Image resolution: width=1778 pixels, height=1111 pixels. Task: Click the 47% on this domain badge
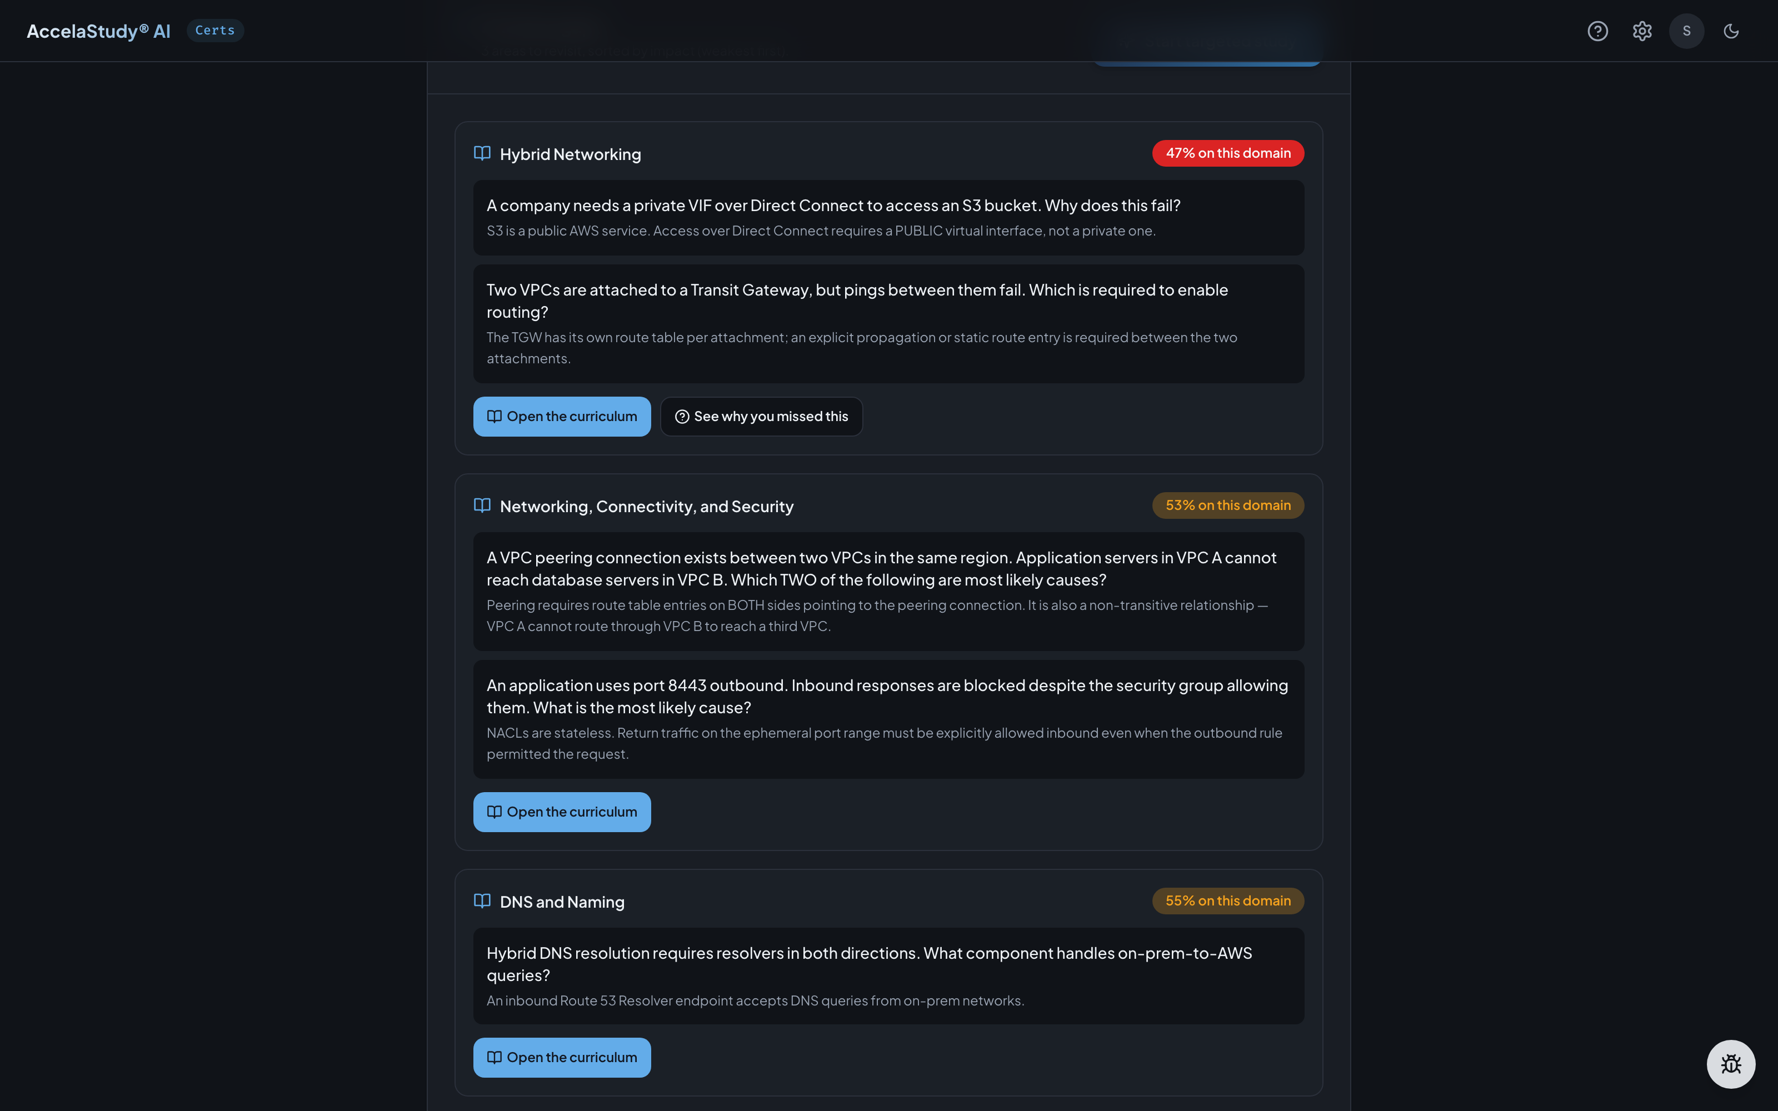(x=1228, y=153)
